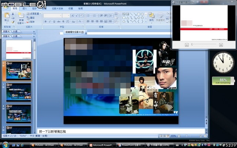The width and height of the screenshot is (237, 148).
Task: Switch to the 校閱 ribbon tab
Action: [x=71, y=9]
